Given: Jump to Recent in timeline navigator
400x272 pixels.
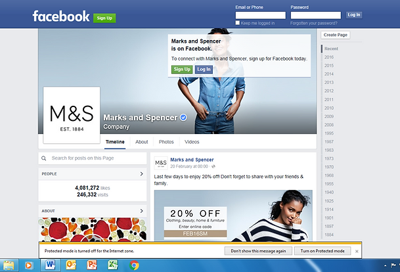Looking at the screenshot, I should tap(331, 49).
